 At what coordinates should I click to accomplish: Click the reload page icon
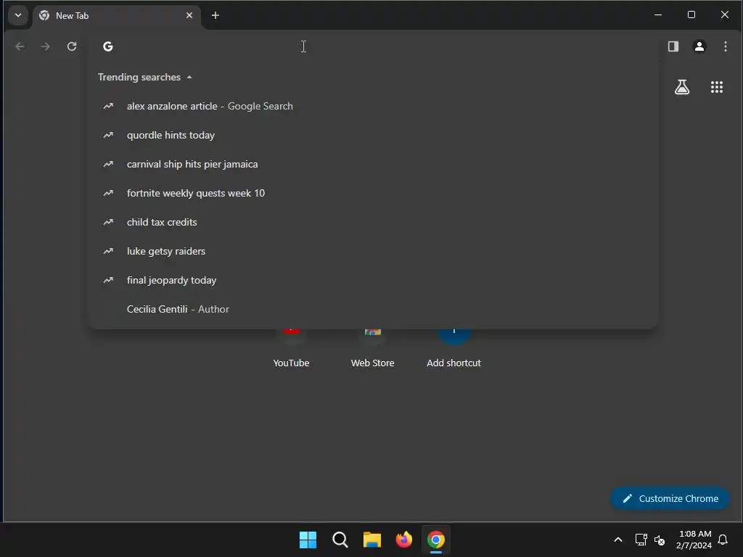[72, 46]
